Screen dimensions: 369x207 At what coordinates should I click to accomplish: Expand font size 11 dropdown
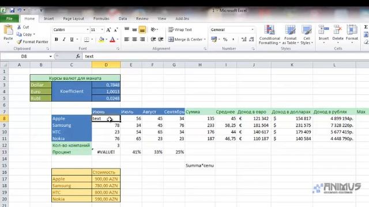[x=102, y=29]
